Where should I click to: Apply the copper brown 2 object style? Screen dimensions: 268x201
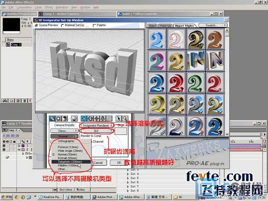215,39
